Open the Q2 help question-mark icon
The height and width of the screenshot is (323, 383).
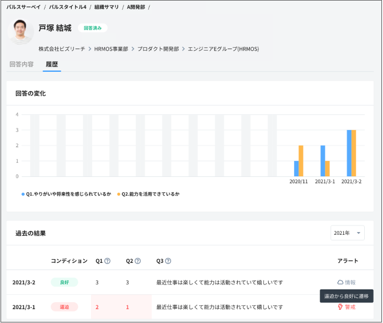(138, 261)
